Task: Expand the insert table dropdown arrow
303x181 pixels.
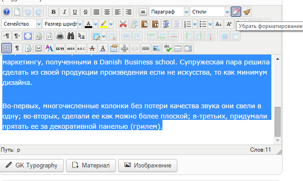Action: pyautogui.click(x=104, y=36)
